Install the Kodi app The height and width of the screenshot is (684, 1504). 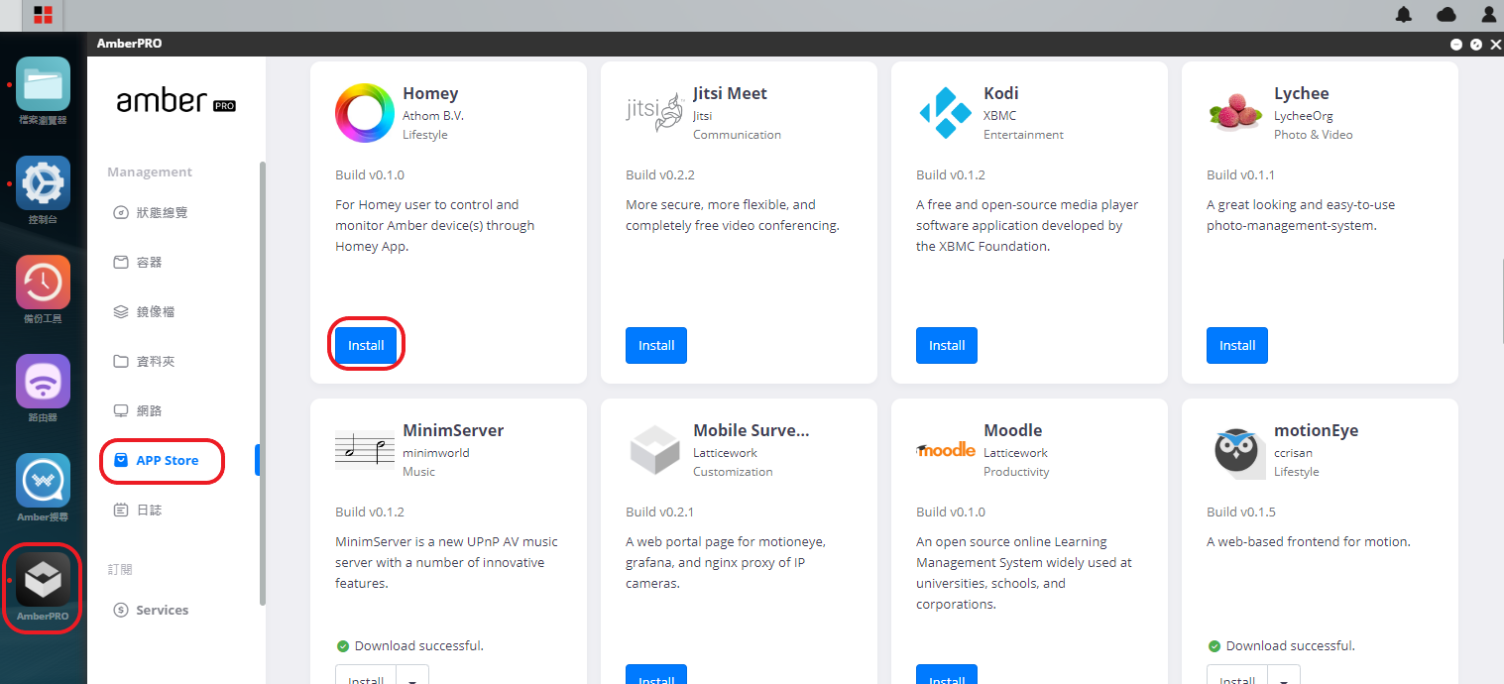pos(947,345)
